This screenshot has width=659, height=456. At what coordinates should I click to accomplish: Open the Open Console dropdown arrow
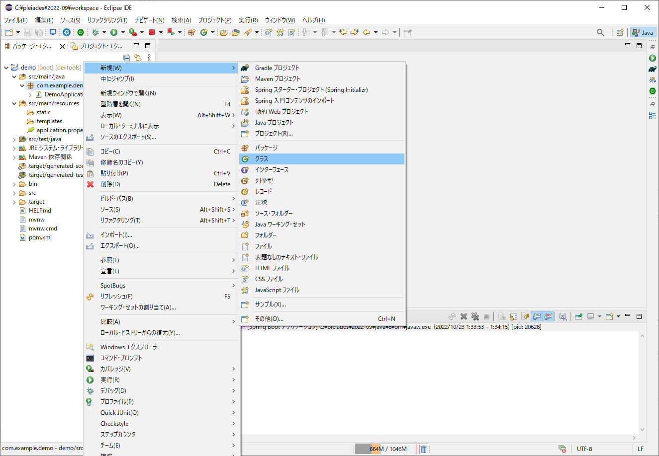coord(618,316)
